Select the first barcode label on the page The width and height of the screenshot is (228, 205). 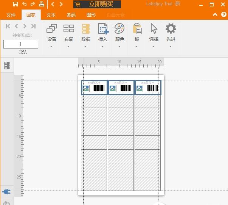pyautogui.click(x=95, y=88)
